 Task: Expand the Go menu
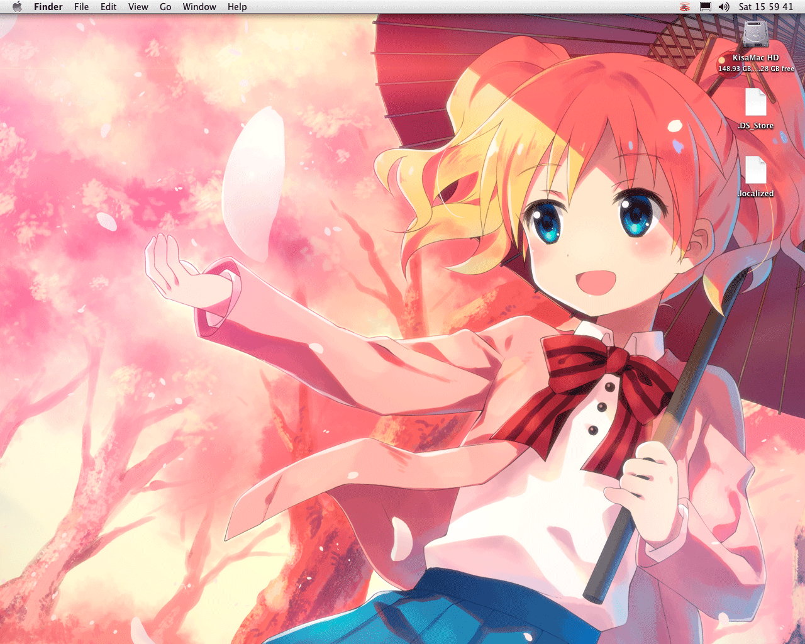pos(165,7)
